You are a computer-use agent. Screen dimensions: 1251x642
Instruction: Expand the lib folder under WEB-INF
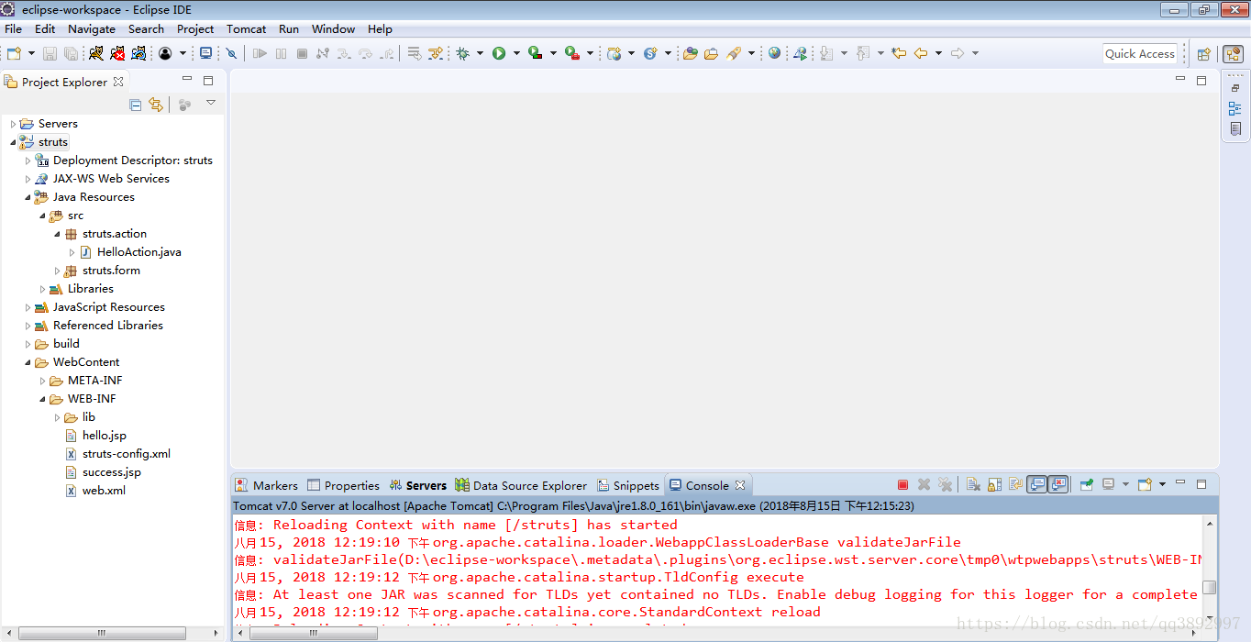57,417
